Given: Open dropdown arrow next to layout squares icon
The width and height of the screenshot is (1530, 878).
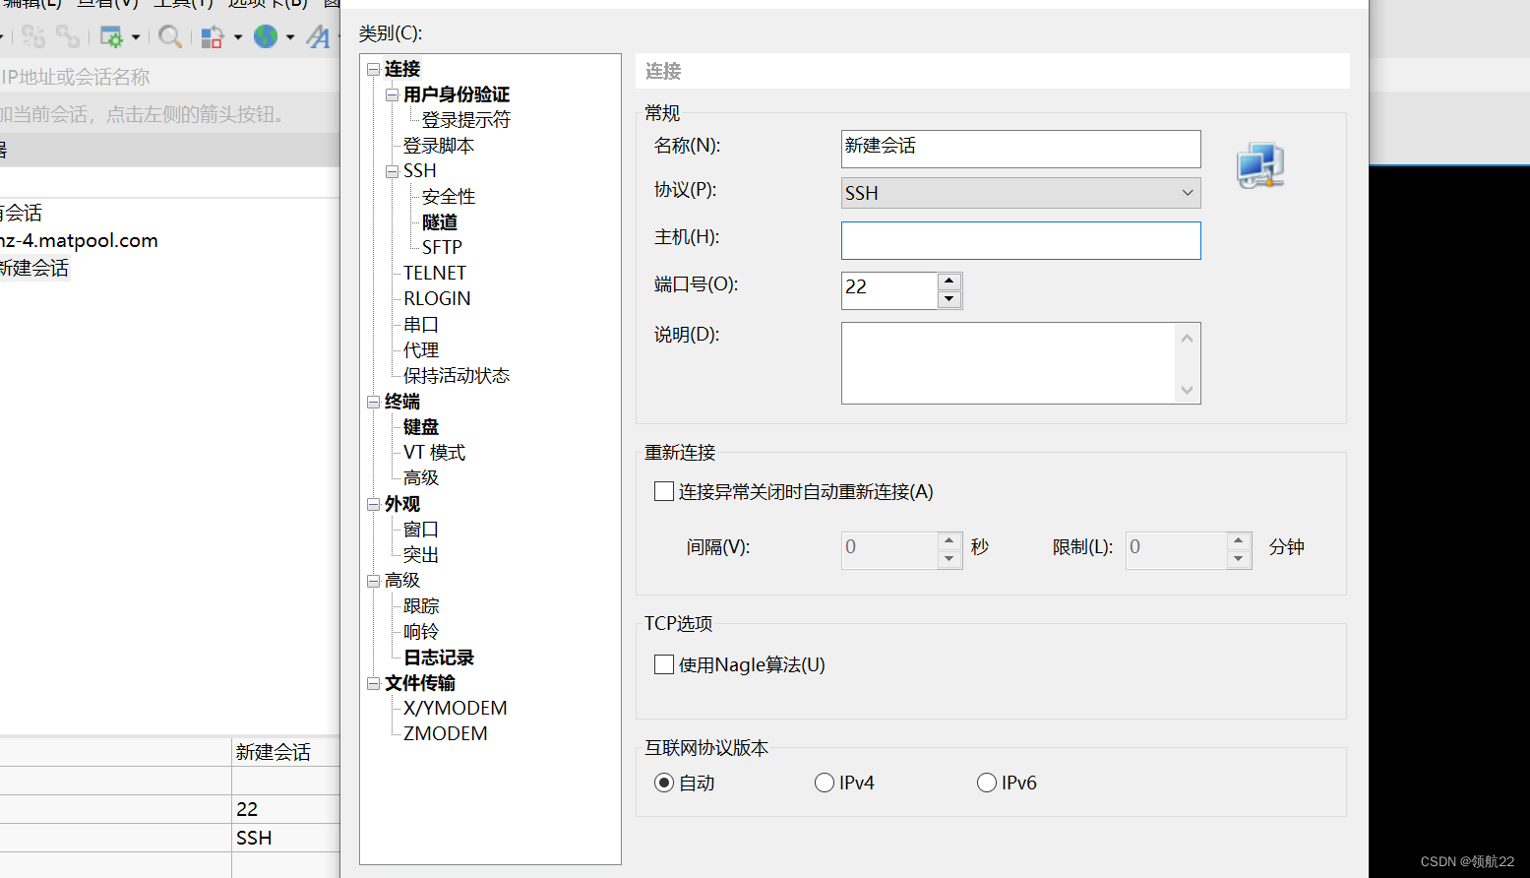Looking at the screenshot, I should [x=238, y=37].
